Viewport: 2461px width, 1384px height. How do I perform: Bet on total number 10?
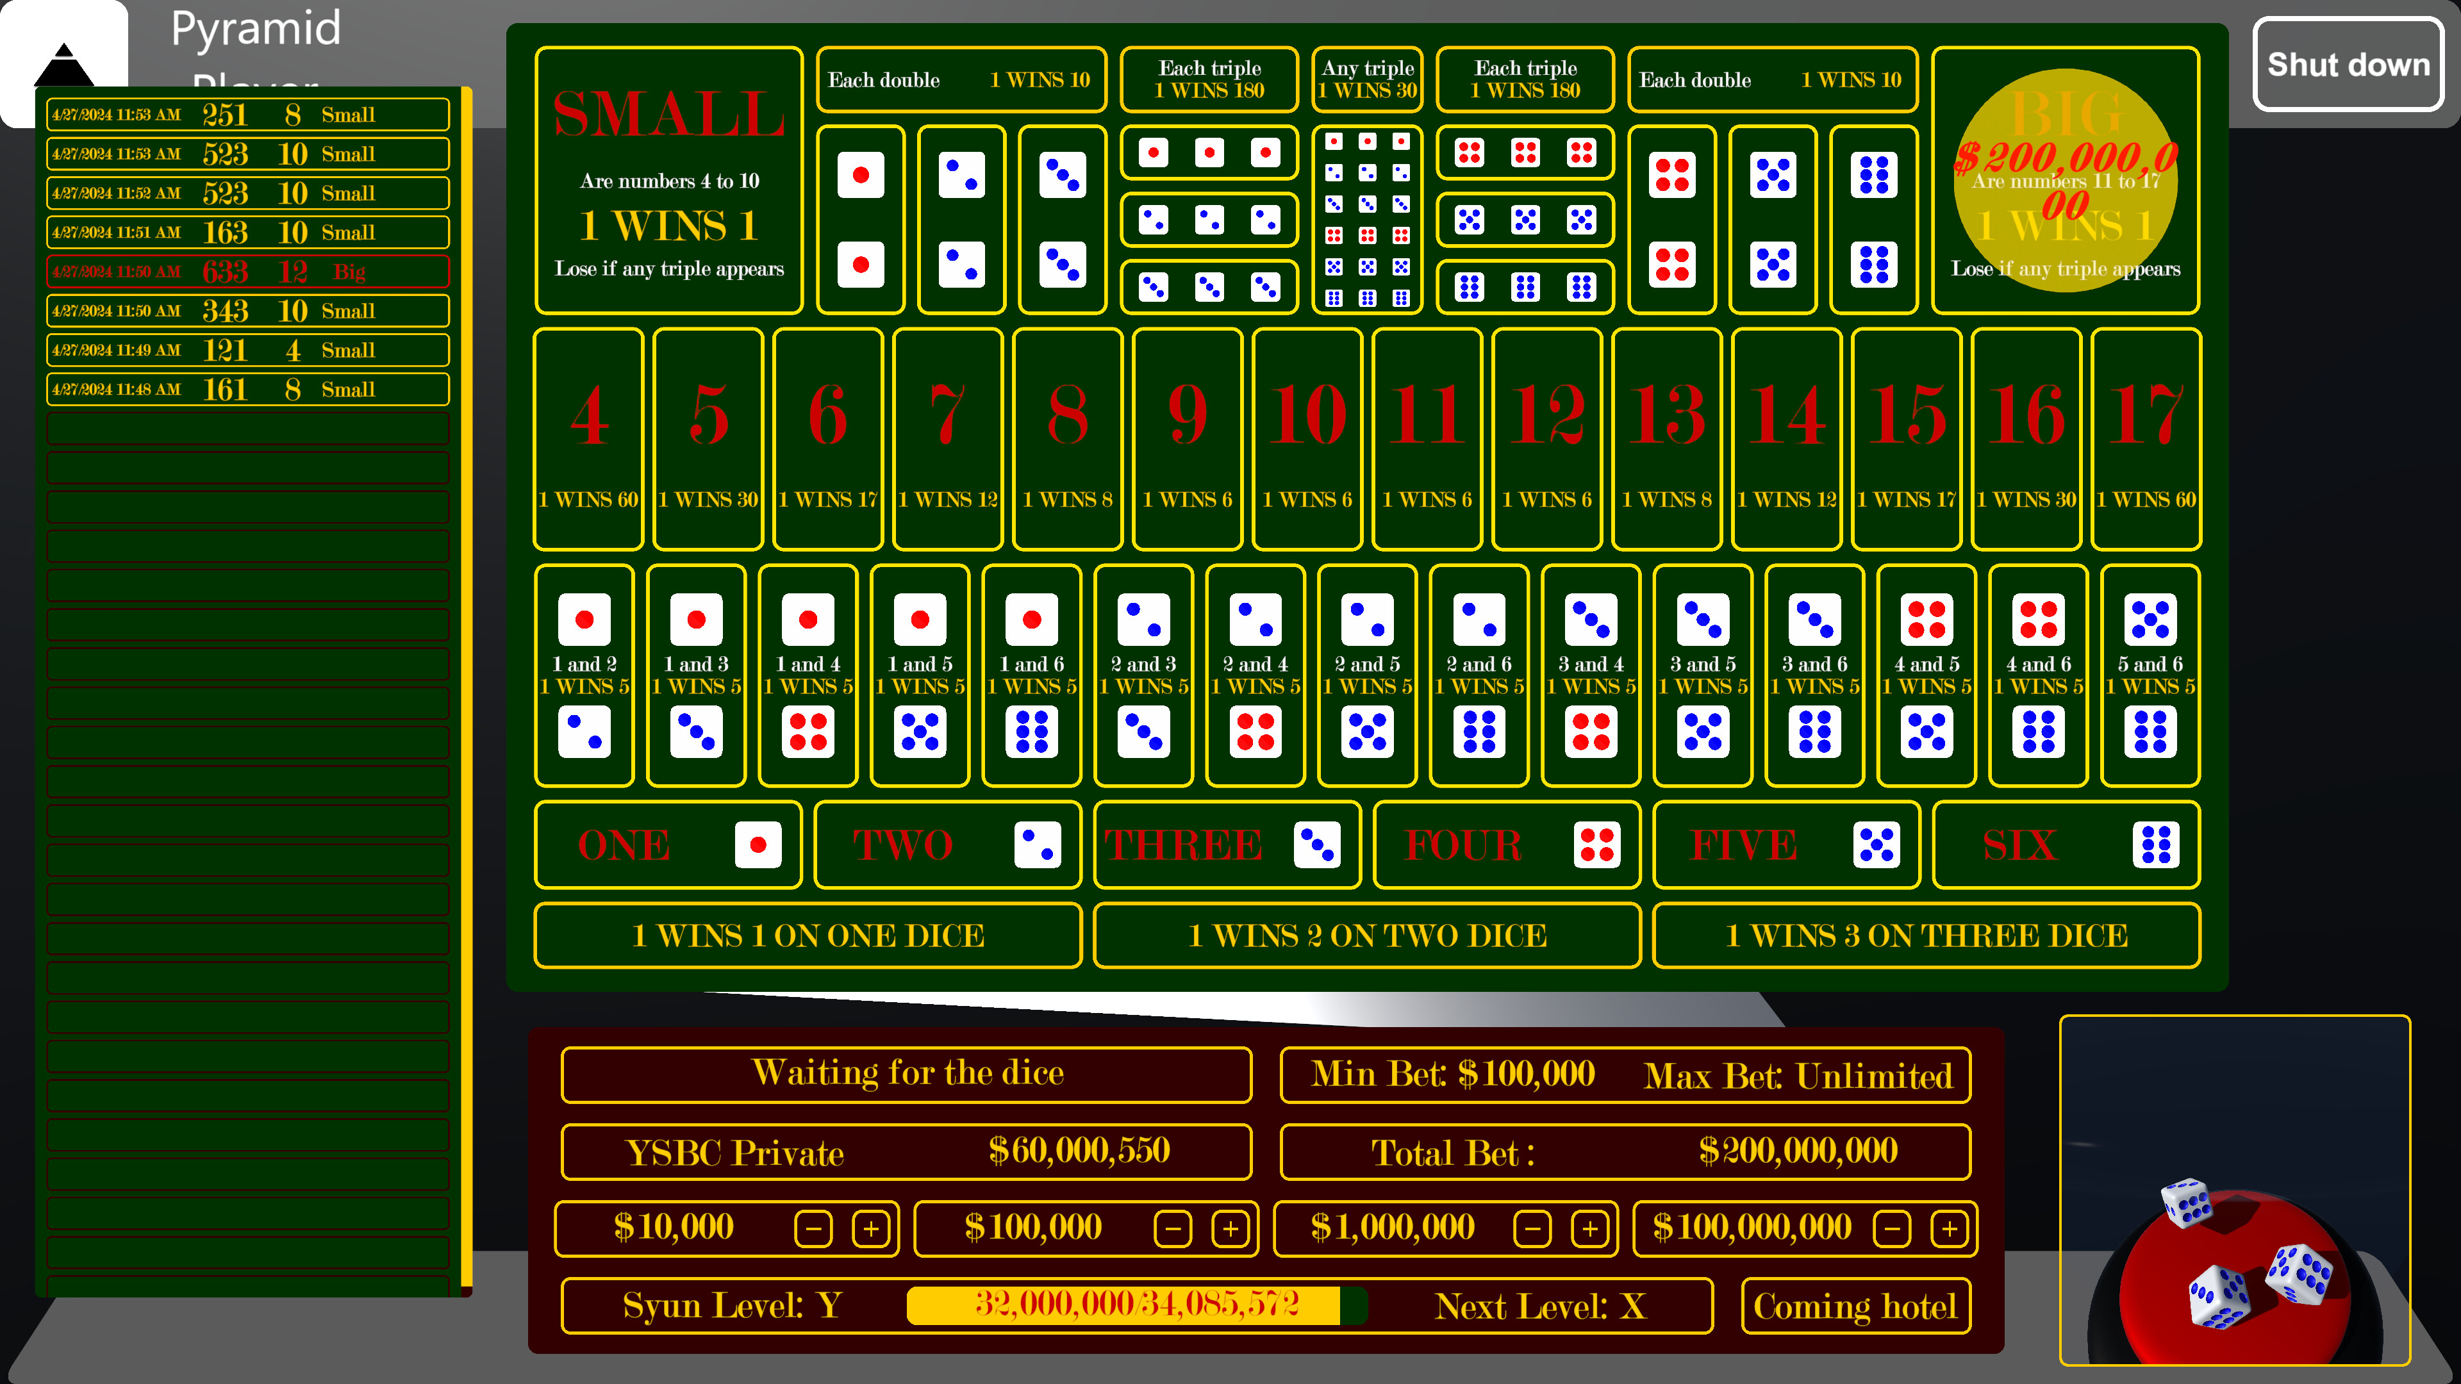[x=1307, y=438]
